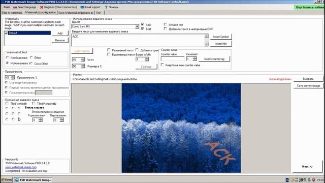325x183 pixels.
Task: Click the envelope Email support icon
Action: [82, 7]
